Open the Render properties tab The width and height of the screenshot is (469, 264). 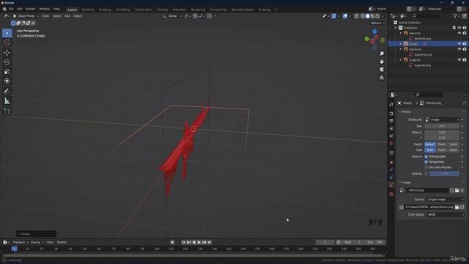(x=391, y=114)
